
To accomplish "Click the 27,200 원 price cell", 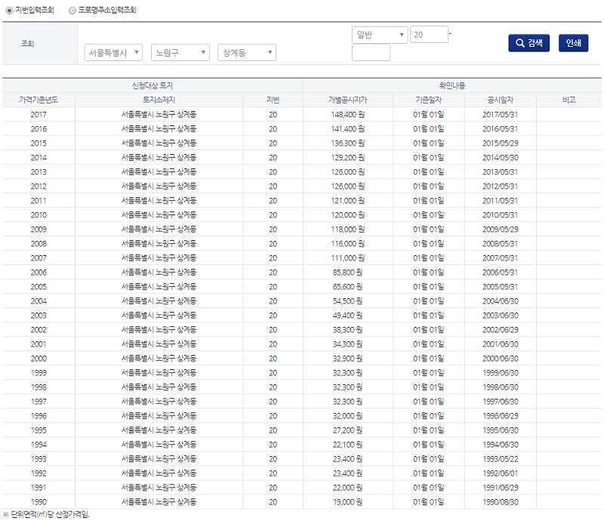I will click(x=348, y=430).
